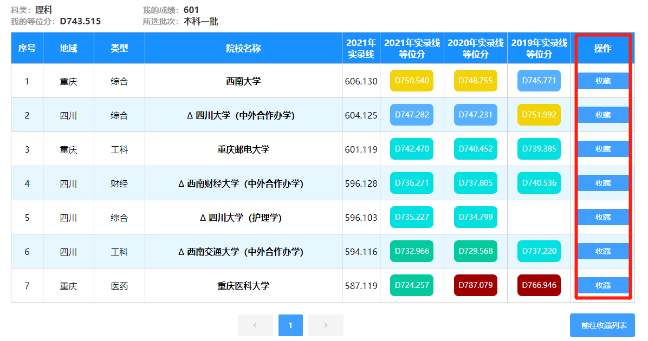Click 收藏 button for 西南大学 row
The height and width of the screenshot is (341, 648).
pos(603,81)
